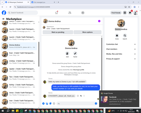Open Ashley conversation in the list

pos(19,86)
